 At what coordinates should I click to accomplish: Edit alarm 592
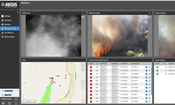150,71
